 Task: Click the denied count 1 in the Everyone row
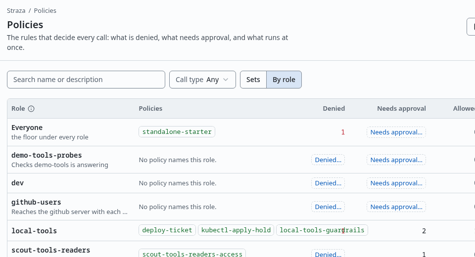coord(343,132)
